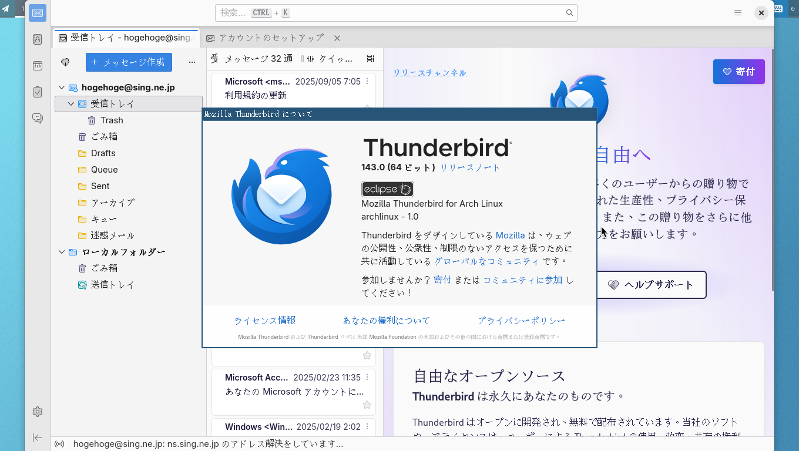Collapse the 受信トレイ folder chevron
Viewport: 799px width, 451px height.
click(x=71, y=104)
